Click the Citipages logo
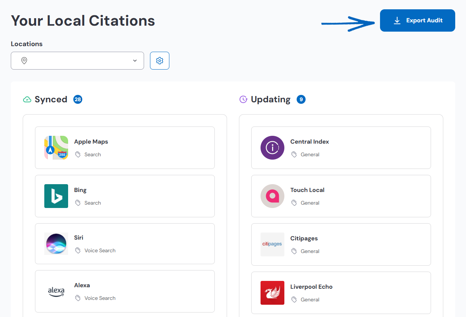This screenshot has width=466, height=317. 272,244
